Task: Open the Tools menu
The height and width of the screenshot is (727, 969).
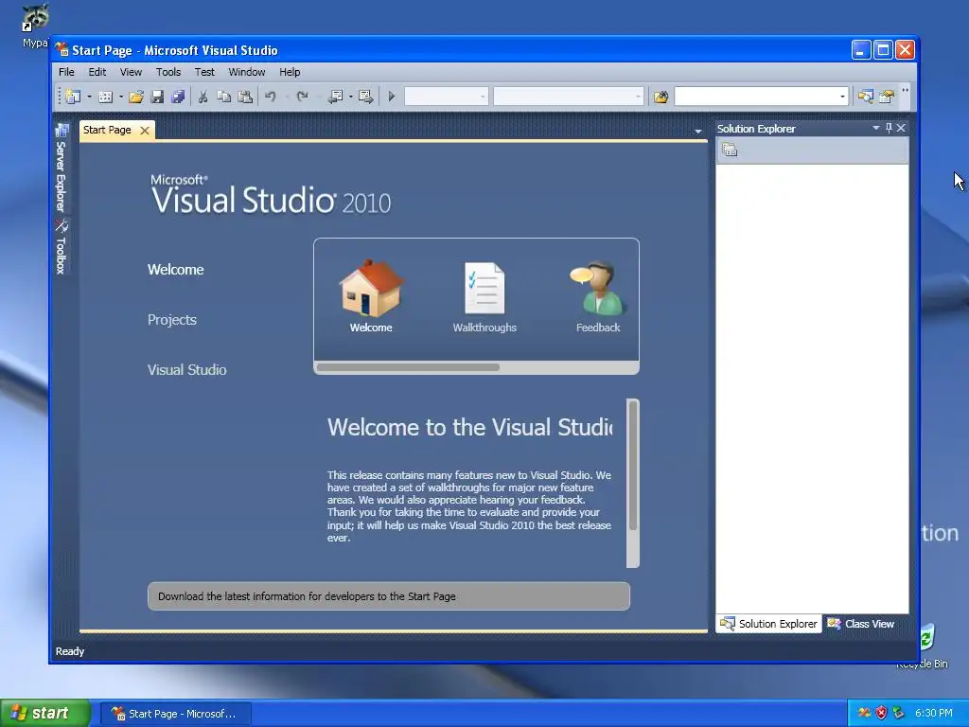Action: [x=168, y=72]
